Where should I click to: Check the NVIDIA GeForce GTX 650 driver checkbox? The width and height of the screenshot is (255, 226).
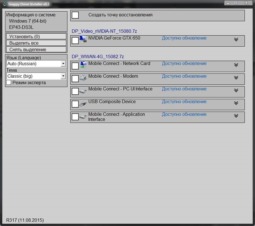75,40
